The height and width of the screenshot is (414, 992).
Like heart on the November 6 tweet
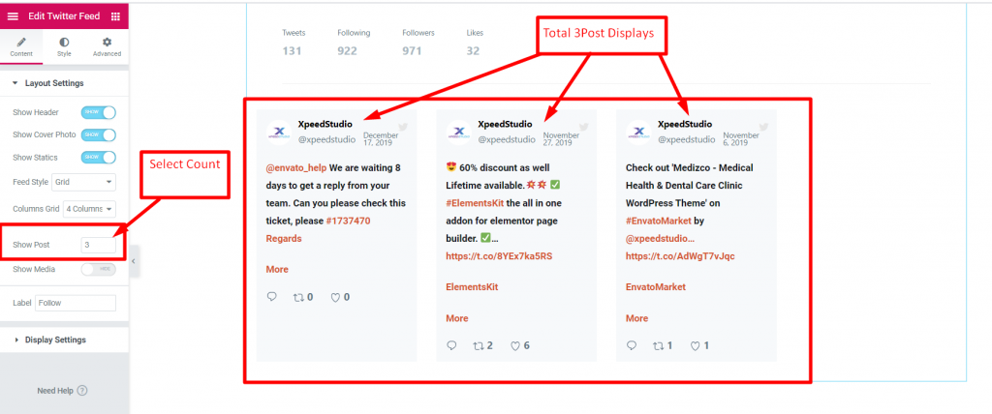(x=695, y=345)
